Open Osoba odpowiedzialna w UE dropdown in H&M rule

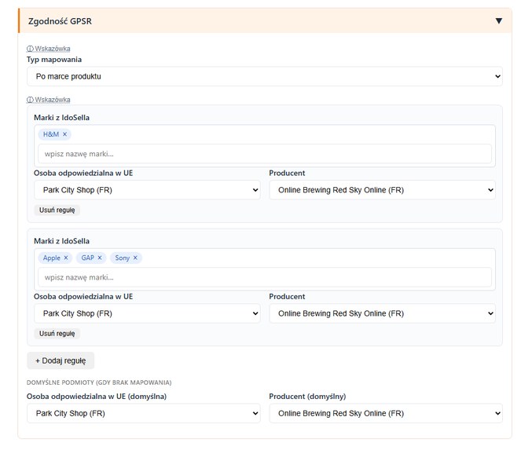coord(147,190)
